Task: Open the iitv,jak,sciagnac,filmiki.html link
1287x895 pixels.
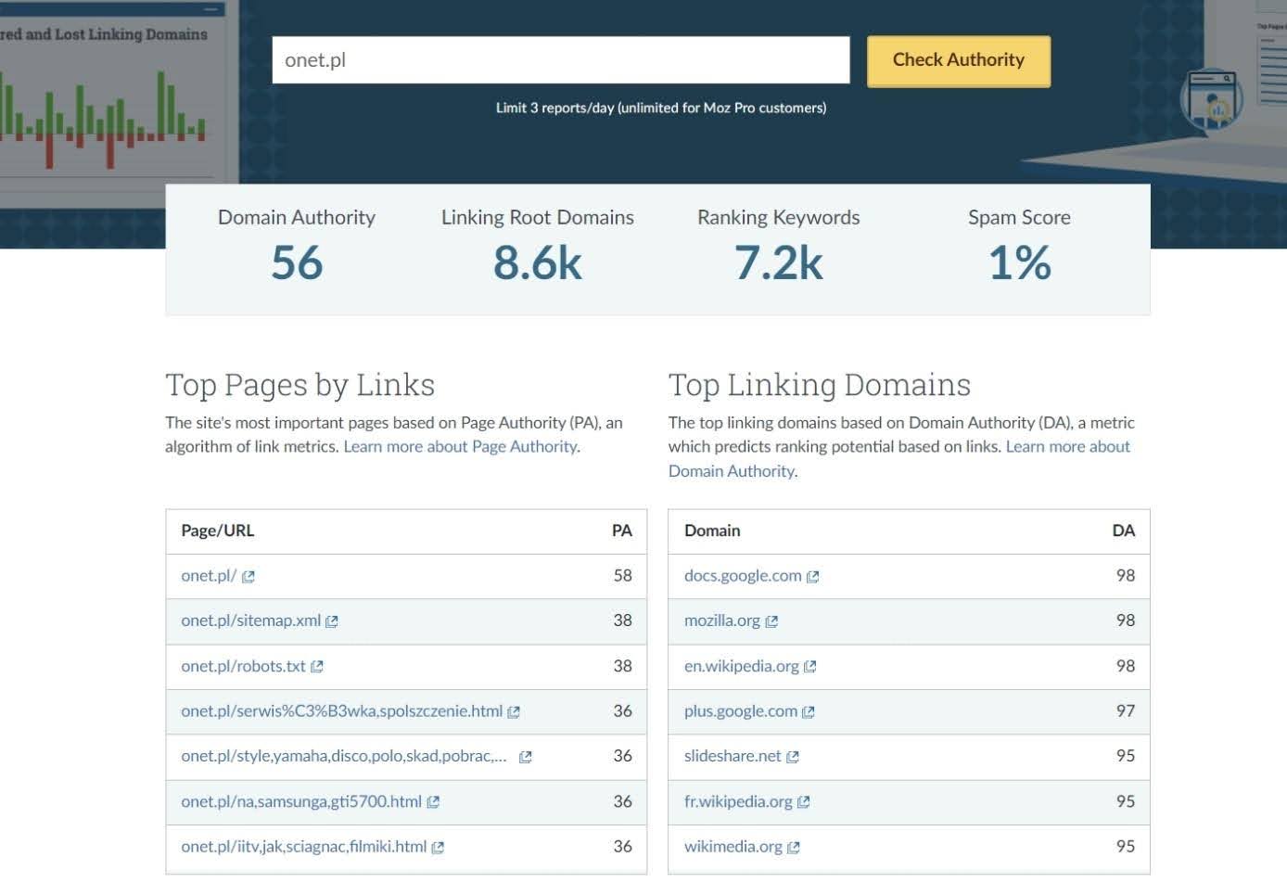Action: (x=304, y=847)
